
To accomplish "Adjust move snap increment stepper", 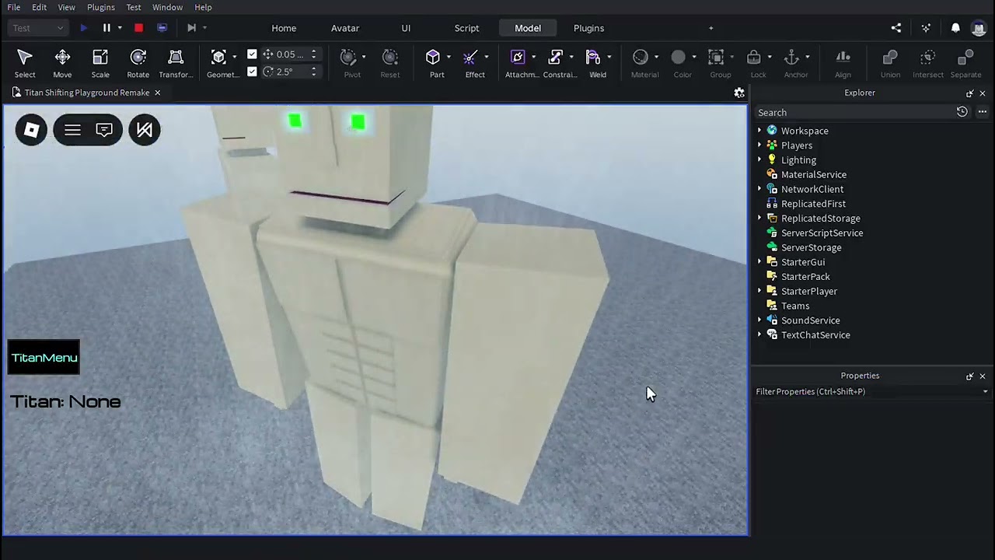I will pos(313,54).
